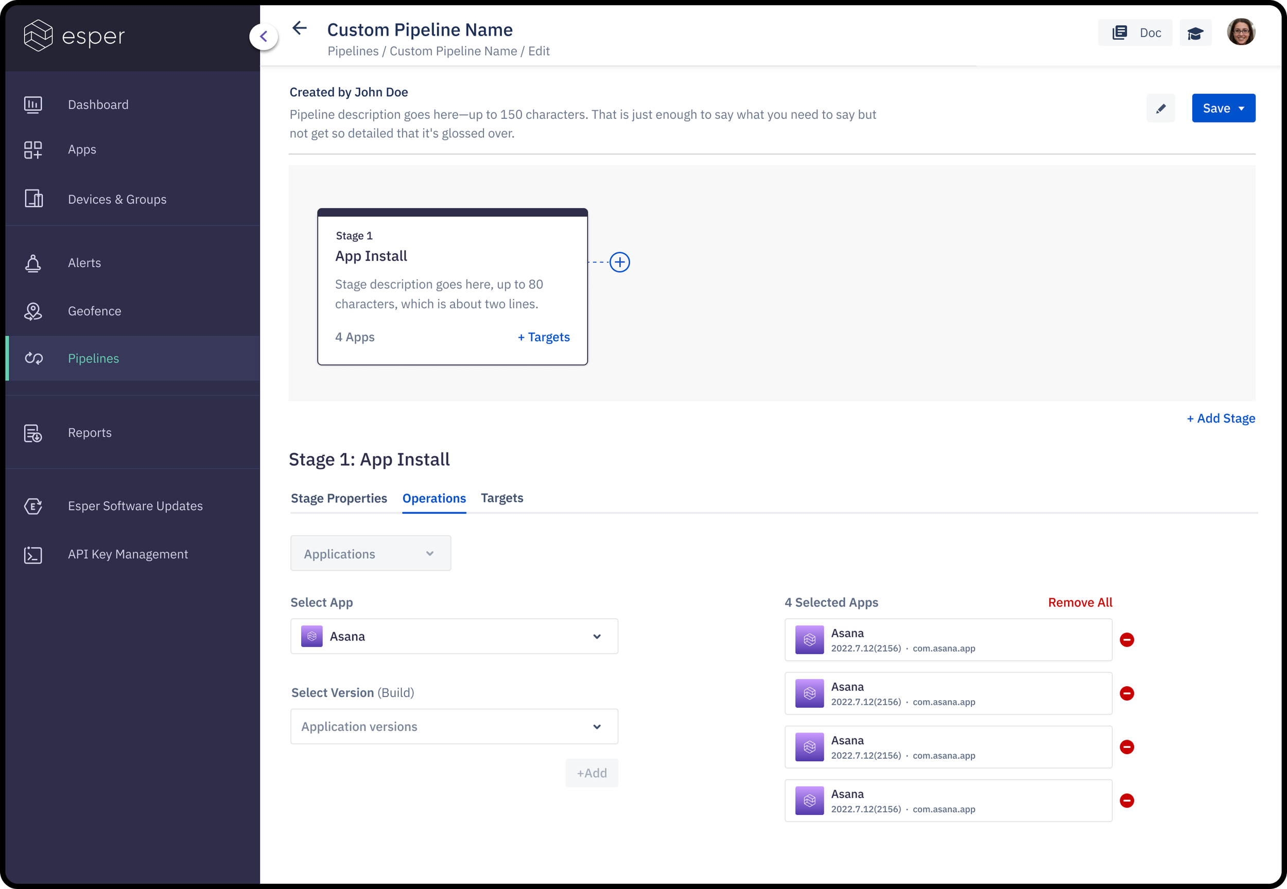Click the Remove All link
The width and height of the screenshot is (1287, 889).
(1080, 603)
